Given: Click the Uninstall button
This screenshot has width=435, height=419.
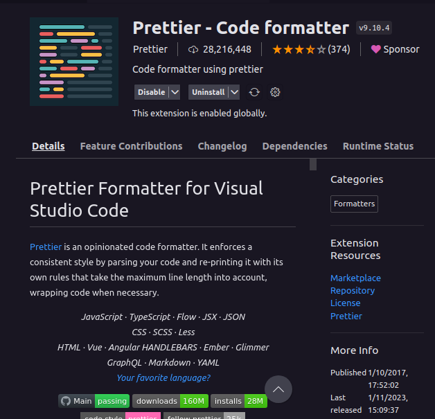Looking at the screenshot, I should 208,92.
